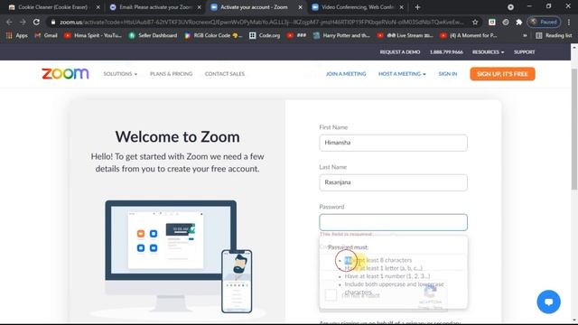This screenshot has height=325, width=578.
Task: Click the site lock icon
Action: pyautogui.click(x=53, y=22)
